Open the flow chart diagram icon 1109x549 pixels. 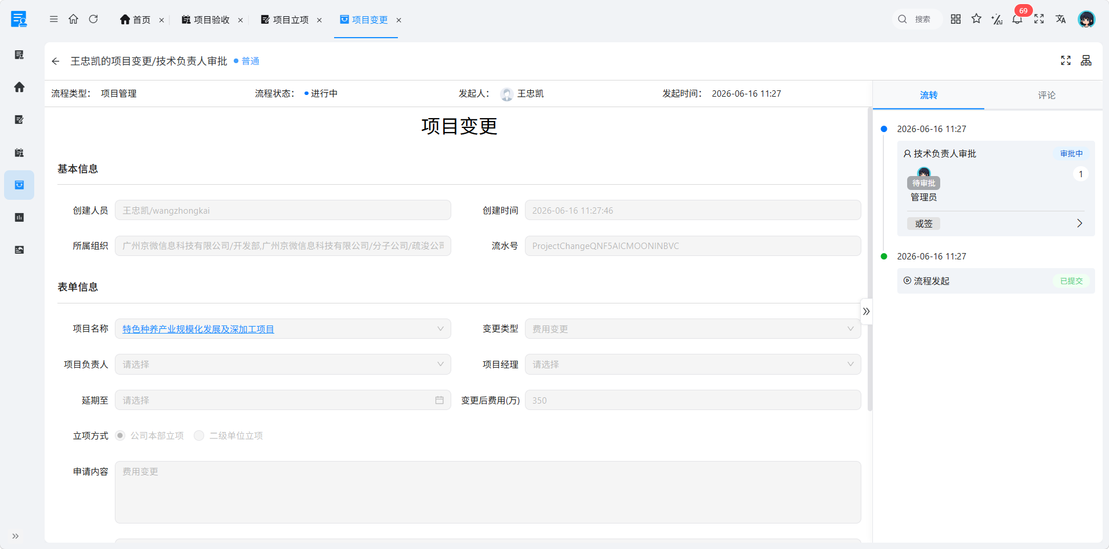click(1086, 60)
